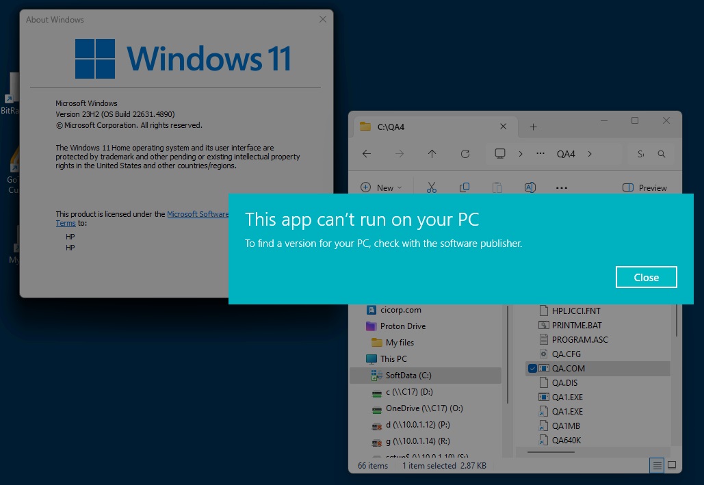Select the QA1MB shortcut
Image resolution: width=704 pixels, height=485 pixels.
click(566, 425)
